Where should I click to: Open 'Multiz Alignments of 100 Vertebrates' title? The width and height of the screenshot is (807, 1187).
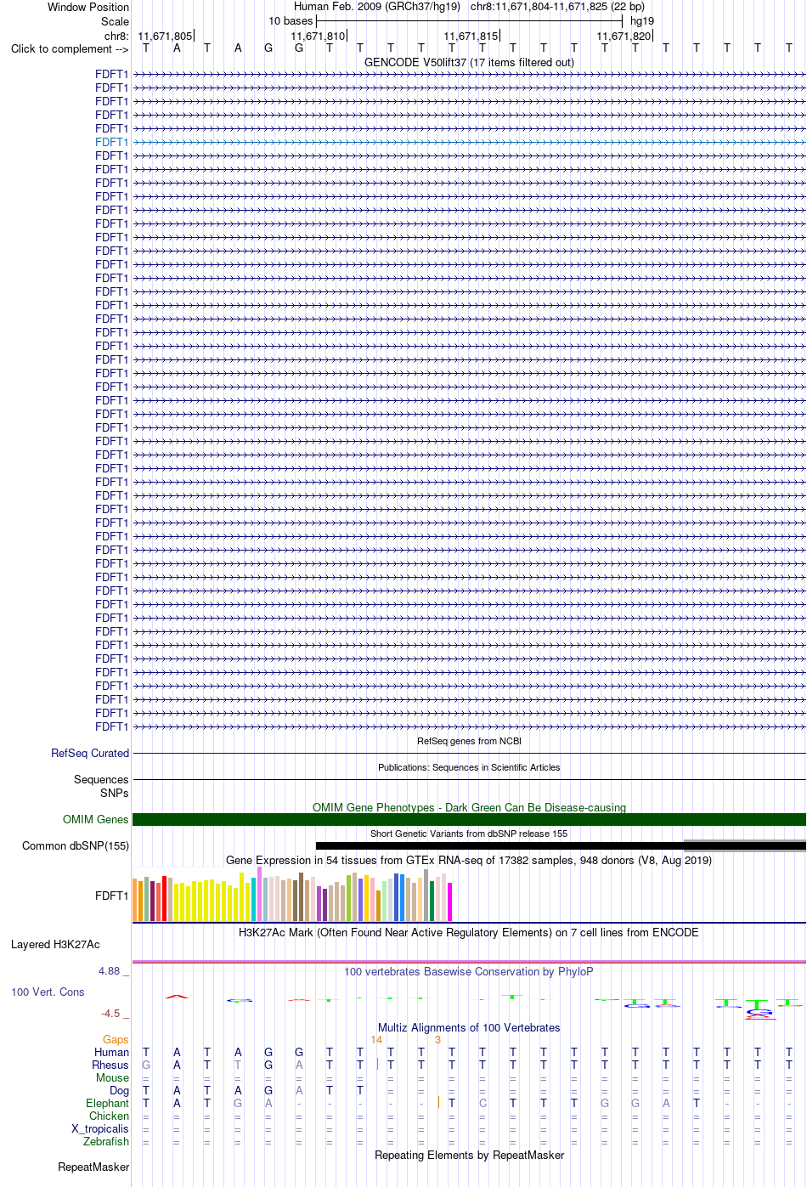point(469,1027)
